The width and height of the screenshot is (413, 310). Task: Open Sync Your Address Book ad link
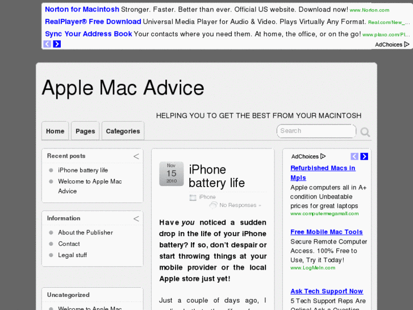click(x=89, y=34)
